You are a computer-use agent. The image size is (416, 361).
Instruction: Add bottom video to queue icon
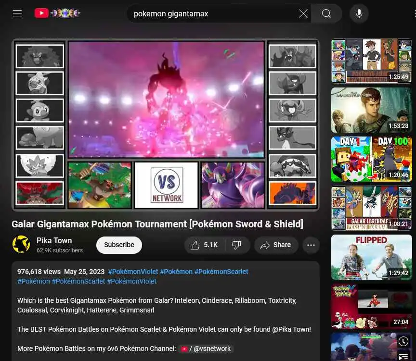[x=403, y=357]
